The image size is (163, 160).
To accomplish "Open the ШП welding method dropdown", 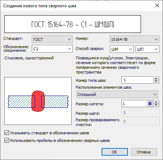I will [x=147, y=49].
